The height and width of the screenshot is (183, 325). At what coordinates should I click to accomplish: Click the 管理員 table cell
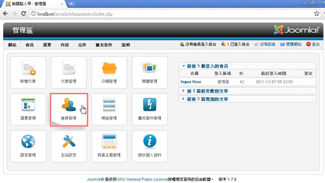click(223, 82)
